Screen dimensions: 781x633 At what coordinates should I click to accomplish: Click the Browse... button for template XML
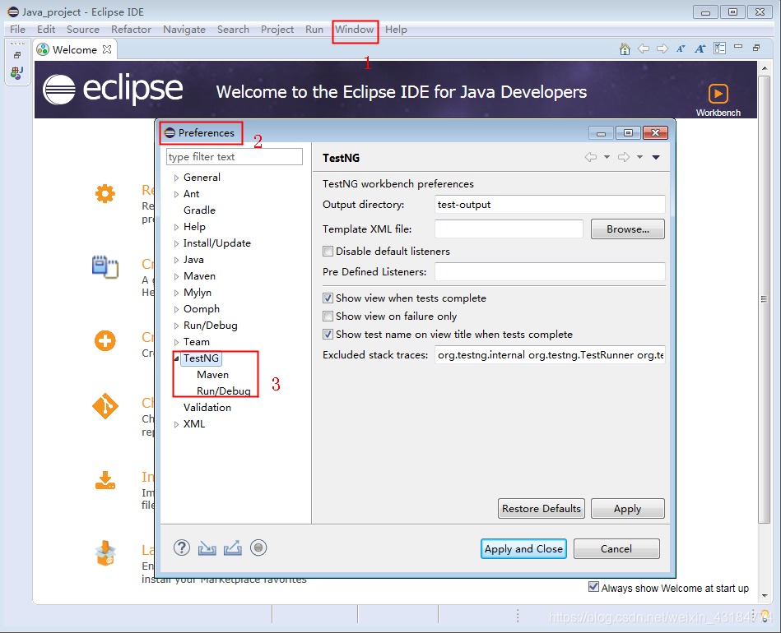point(628,229)
